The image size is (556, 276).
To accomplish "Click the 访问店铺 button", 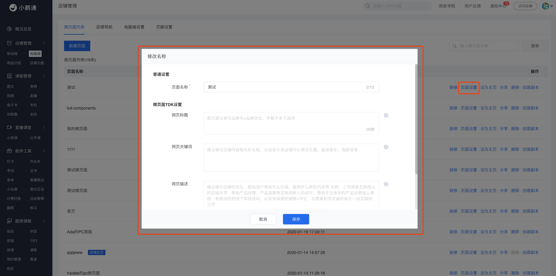I will (525, 6).
